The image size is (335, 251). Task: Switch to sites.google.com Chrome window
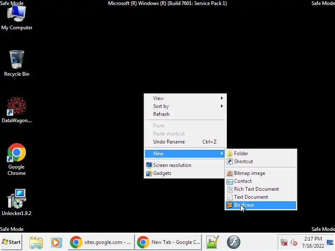(101, 242)
